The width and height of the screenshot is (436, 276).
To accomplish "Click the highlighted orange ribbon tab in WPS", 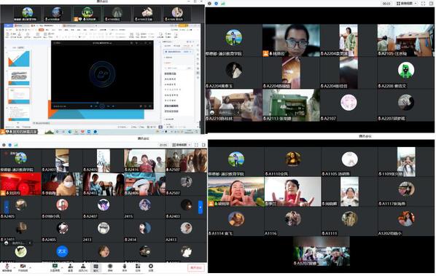I will pos(41,29).
